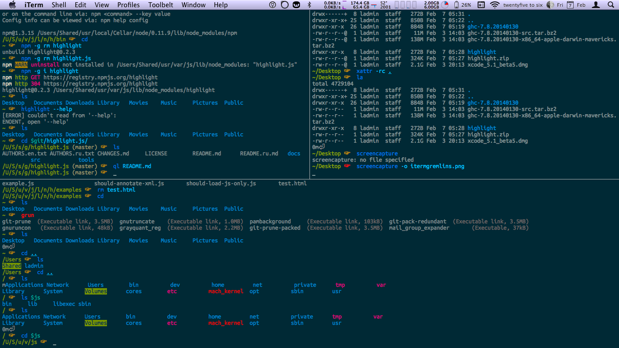
Task: Open the Bluetooth status icon
Action: point(310,5)
